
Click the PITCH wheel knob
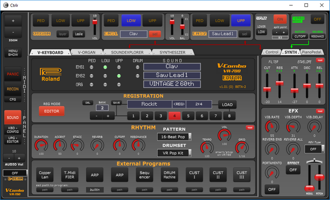(319, 177)
